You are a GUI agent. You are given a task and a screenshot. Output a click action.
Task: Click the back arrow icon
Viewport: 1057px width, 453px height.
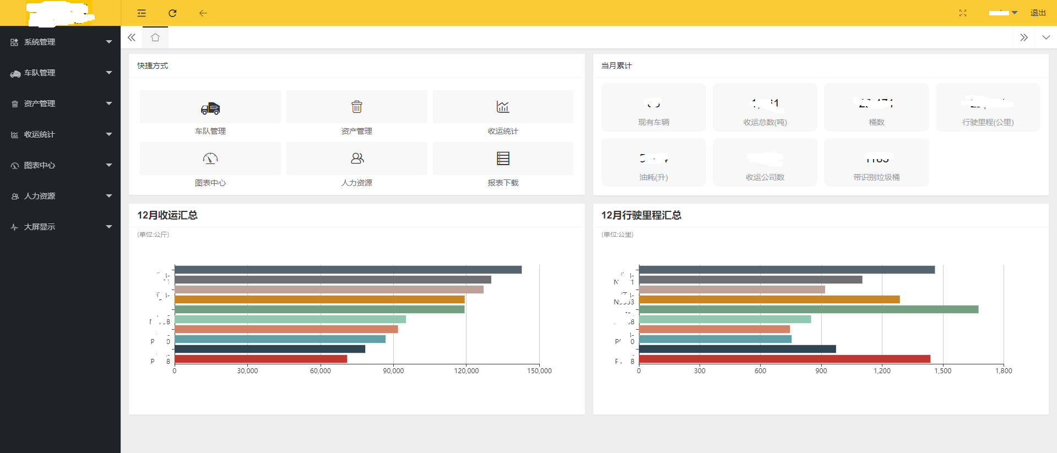(x=203, y=13)
